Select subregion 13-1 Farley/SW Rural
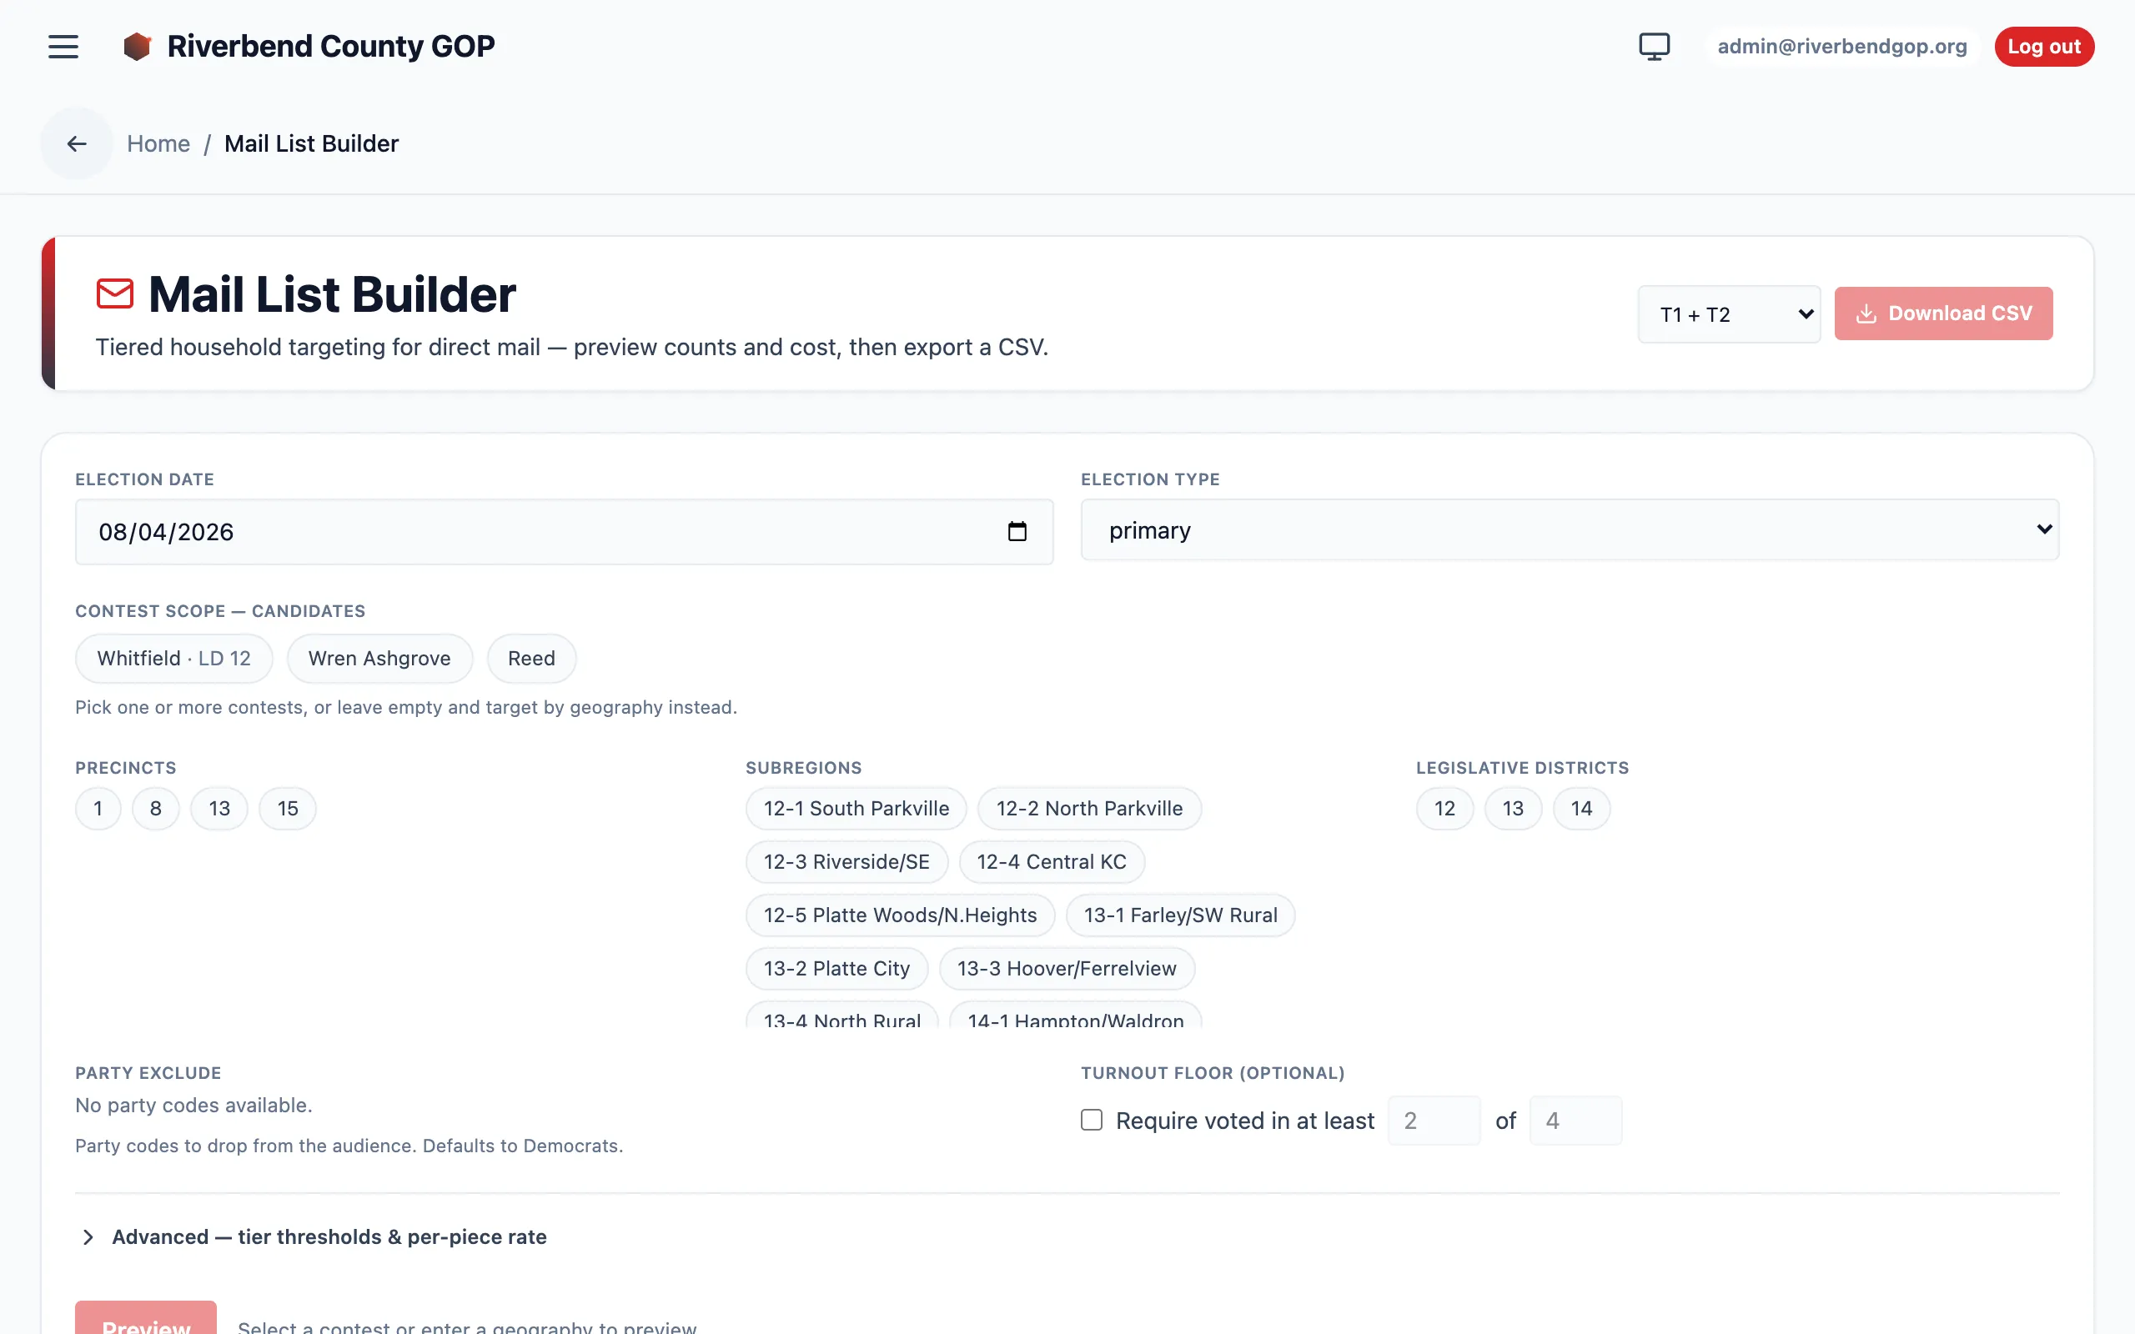Screen dimensions: 2135x1334 1180,915
